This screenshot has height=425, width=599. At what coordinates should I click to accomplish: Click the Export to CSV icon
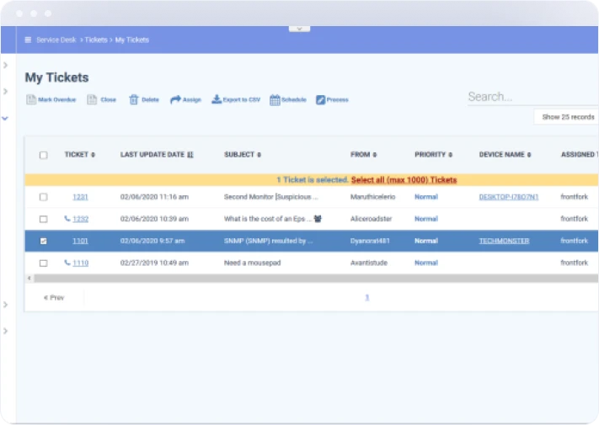point(217,100)
